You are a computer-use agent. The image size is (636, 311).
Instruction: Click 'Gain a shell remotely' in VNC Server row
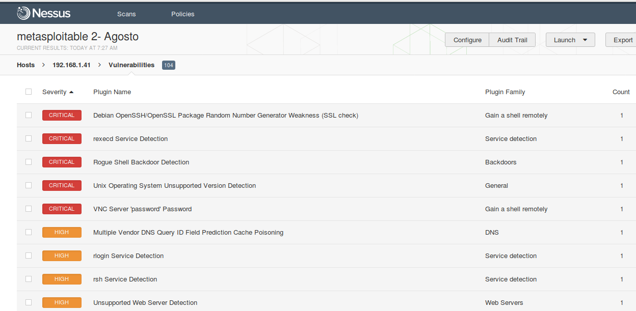(516, 209)
